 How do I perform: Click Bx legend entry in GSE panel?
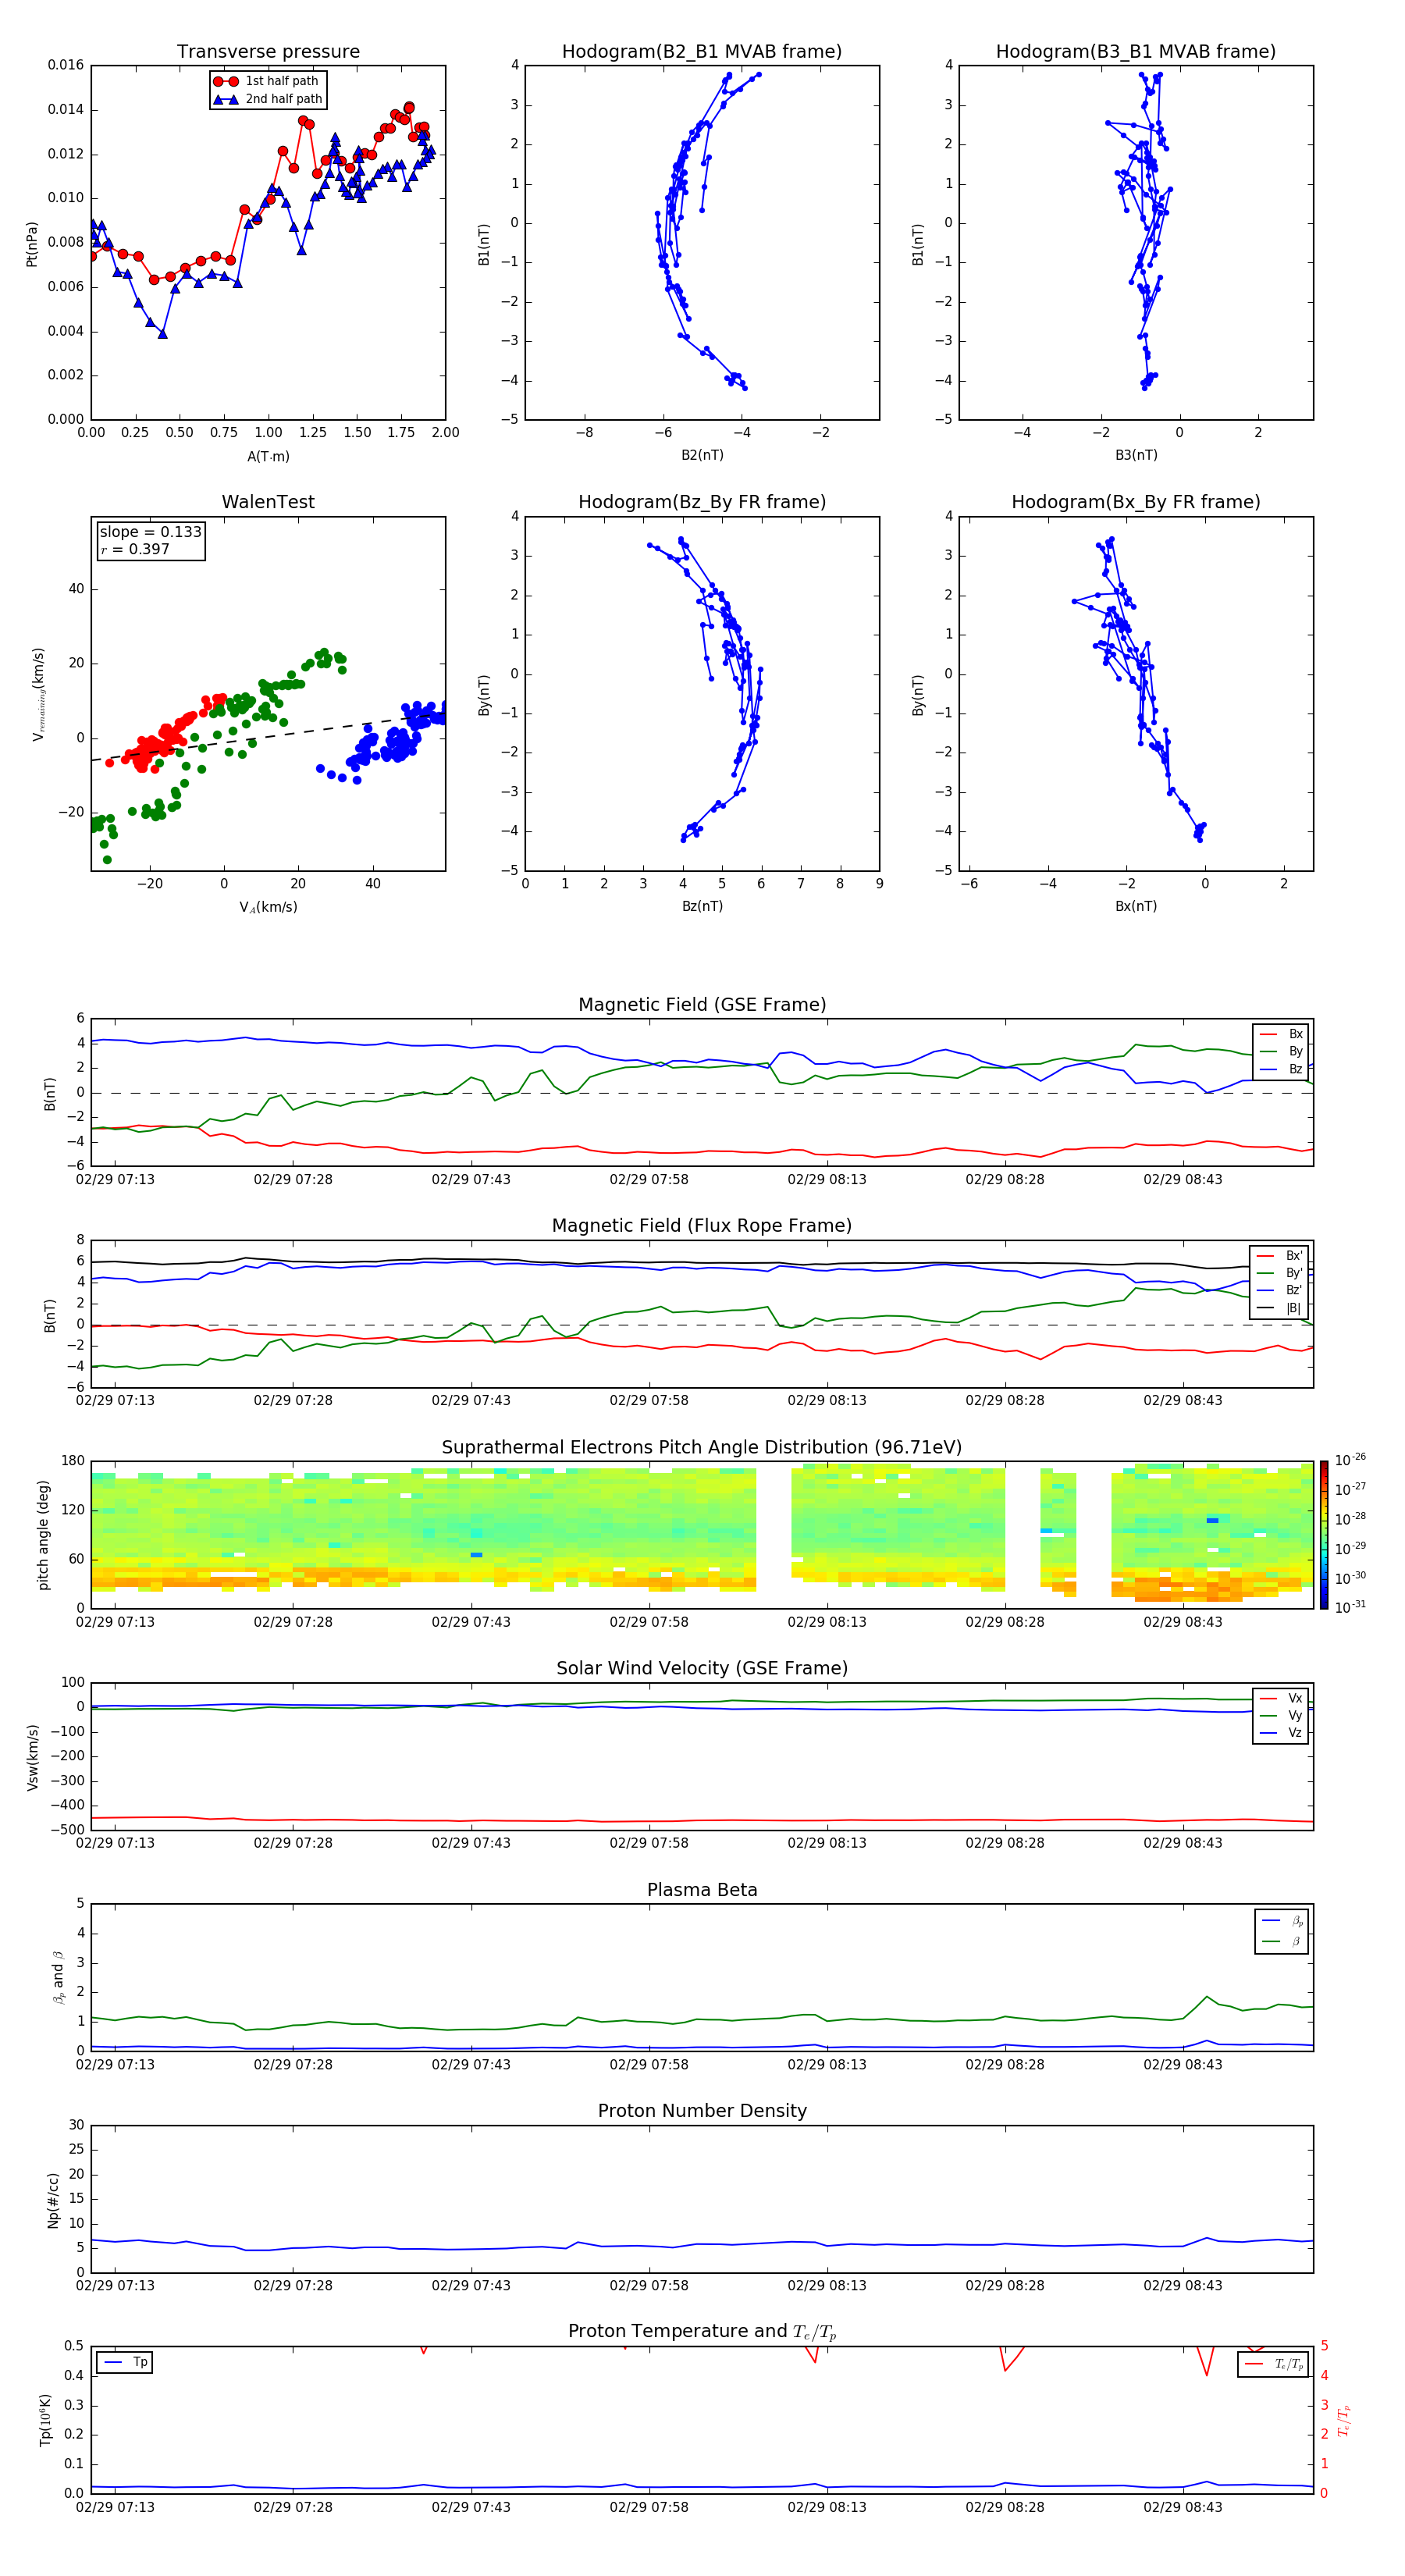[1282, 1034]
